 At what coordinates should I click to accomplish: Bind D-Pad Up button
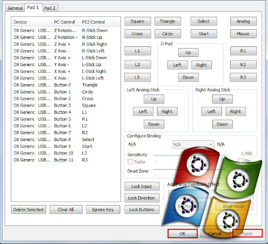[188, 52]
